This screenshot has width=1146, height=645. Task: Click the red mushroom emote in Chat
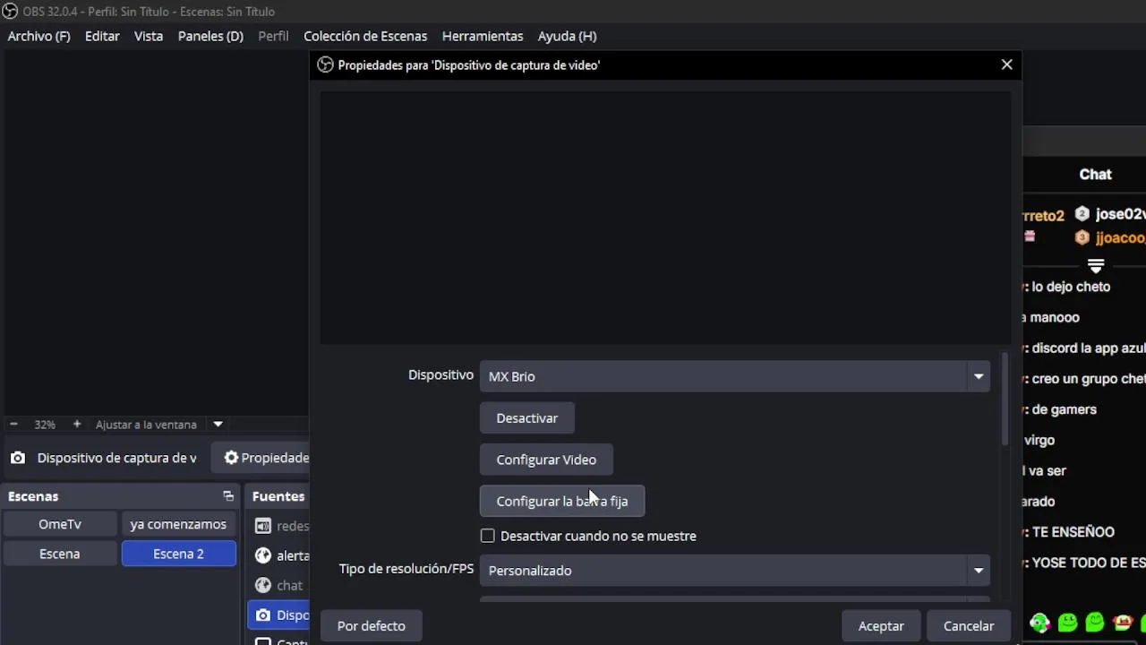(x=1123, y=622)
